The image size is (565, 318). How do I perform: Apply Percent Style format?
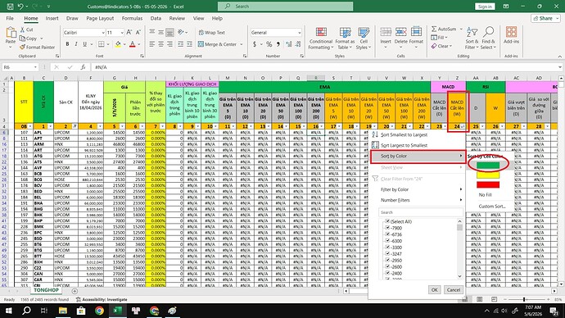[x=269, y=44]
